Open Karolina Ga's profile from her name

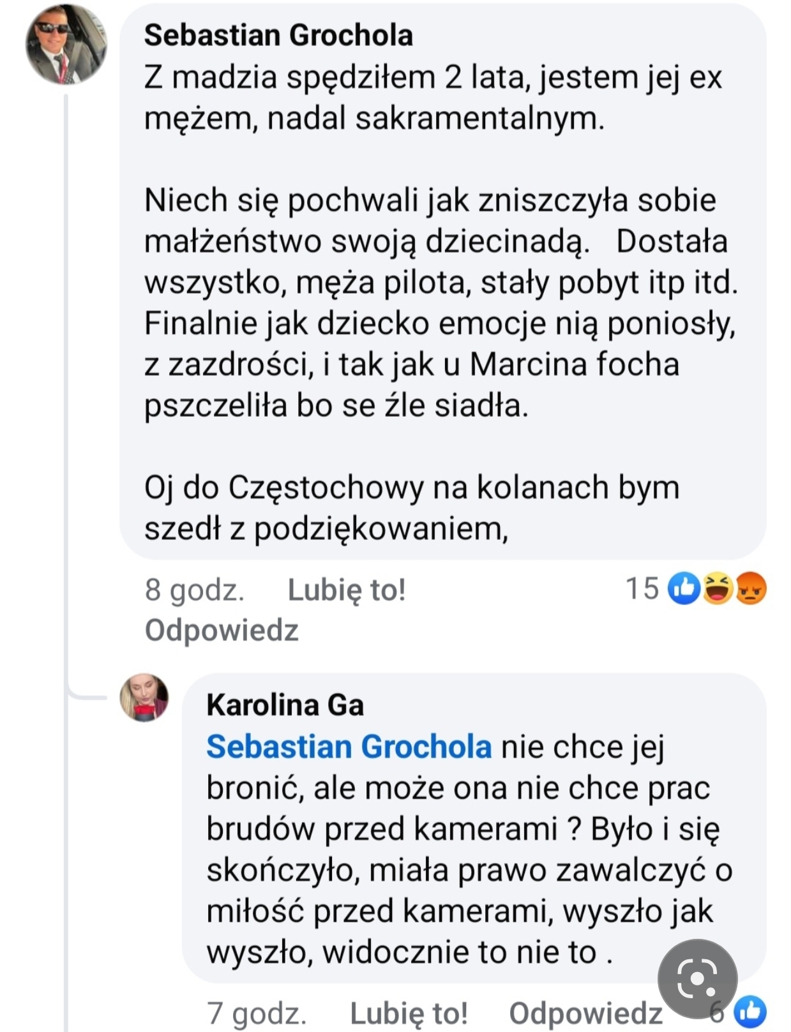[x=285, y=705]
